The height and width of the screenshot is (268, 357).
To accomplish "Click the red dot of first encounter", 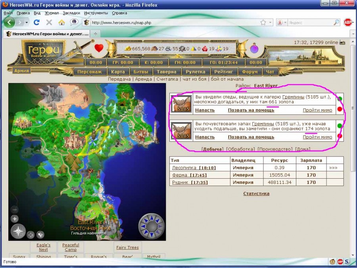I will click(x=340, y=109).
